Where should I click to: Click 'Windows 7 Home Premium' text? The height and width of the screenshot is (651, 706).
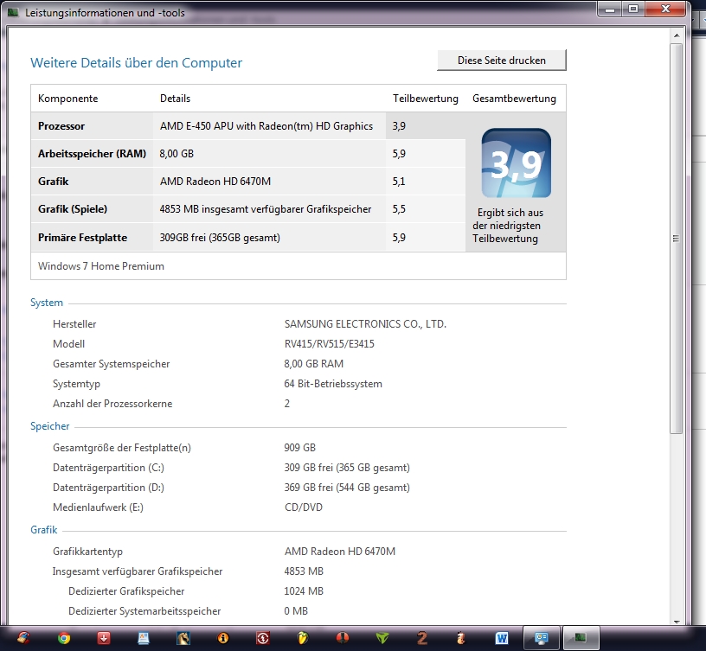point(101,266)
